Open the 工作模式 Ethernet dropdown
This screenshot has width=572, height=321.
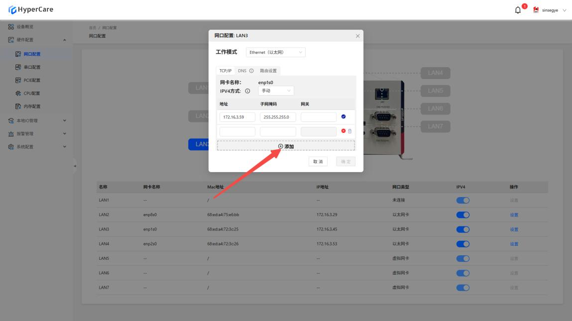tap(276, 52)
